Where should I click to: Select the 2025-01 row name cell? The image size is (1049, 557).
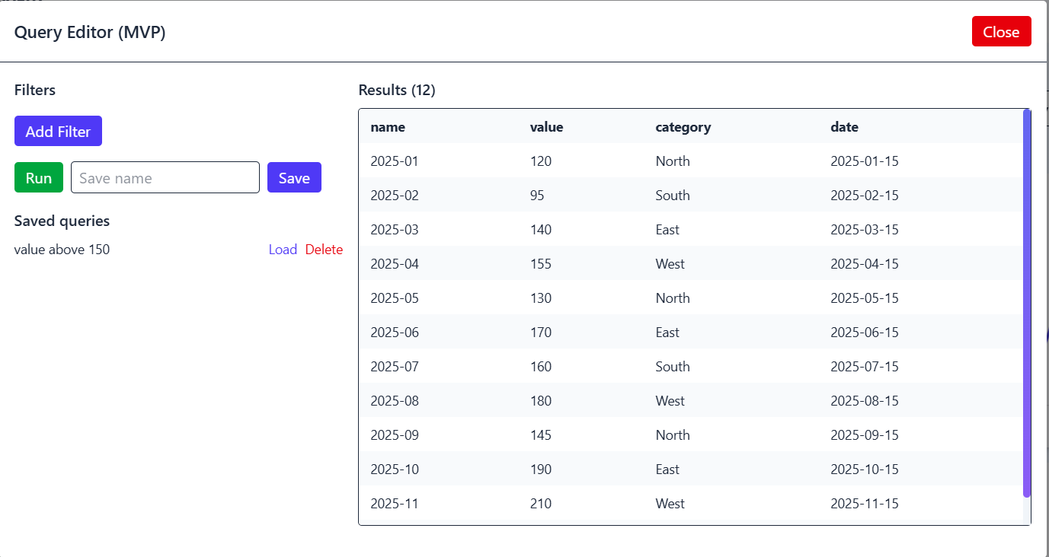[395, 161]
